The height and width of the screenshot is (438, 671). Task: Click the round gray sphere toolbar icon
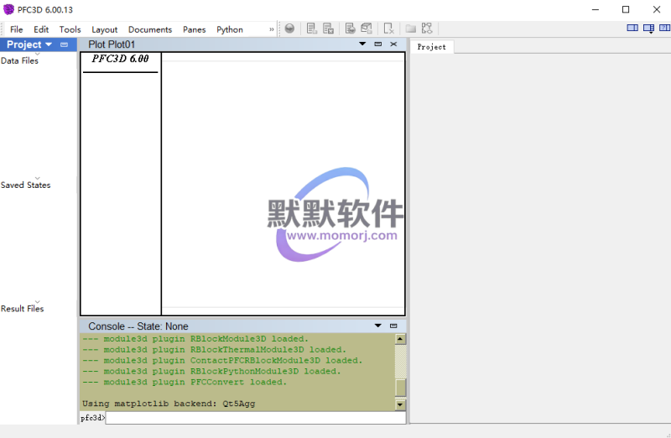(289, 29)
